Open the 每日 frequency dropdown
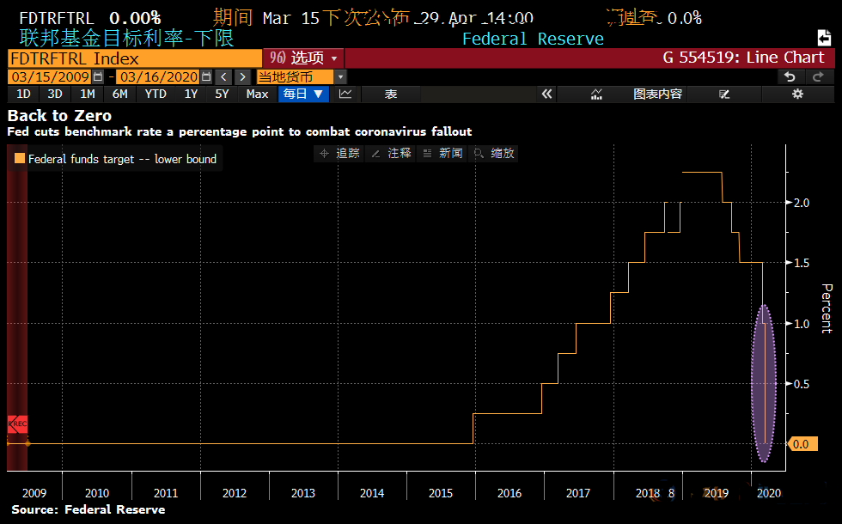Image resolution: width=842 pixels, height=524 pixels. pyautogui.click(x=303, y=94)
